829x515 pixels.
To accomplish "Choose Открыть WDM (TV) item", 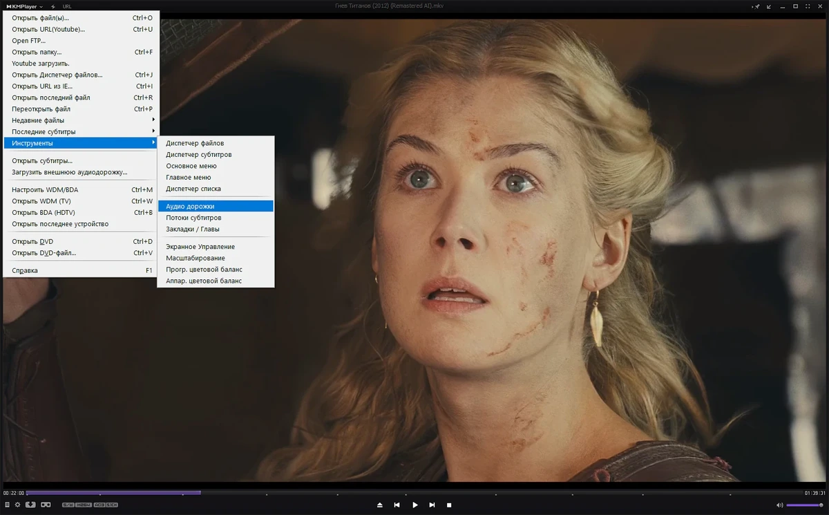I will [82, 201].
